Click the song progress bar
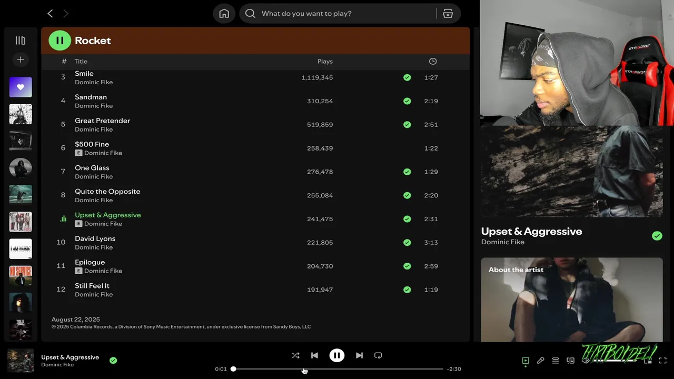674x379 pixels. pos(337,369)
